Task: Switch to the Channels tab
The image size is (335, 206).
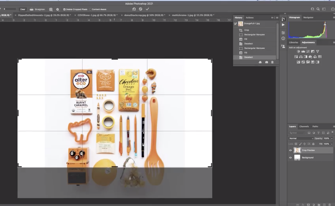Action: pos(304,126)
